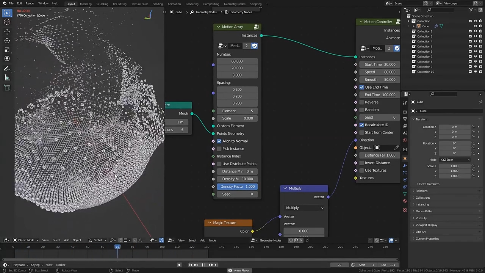Select the Measure tool
Screen dimensions: 485x273
tap(7, 78)
